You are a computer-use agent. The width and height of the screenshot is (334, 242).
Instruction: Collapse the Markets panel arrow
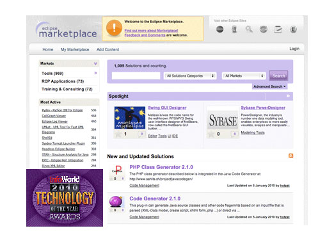[x=95, y=63]
